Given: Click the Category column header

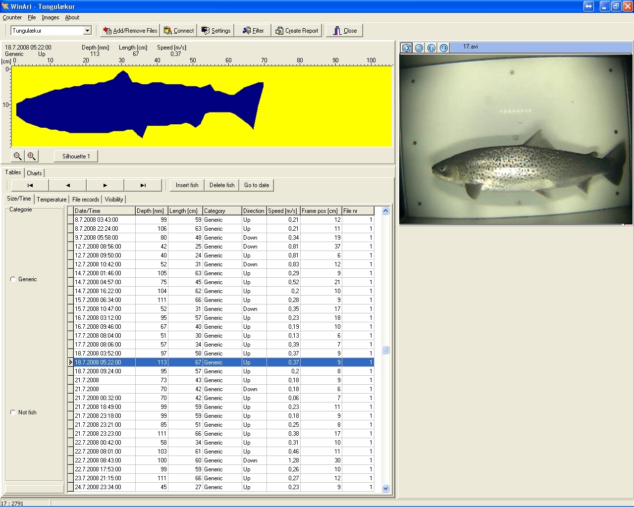Looking at the screenshot, I should [222, 211].
